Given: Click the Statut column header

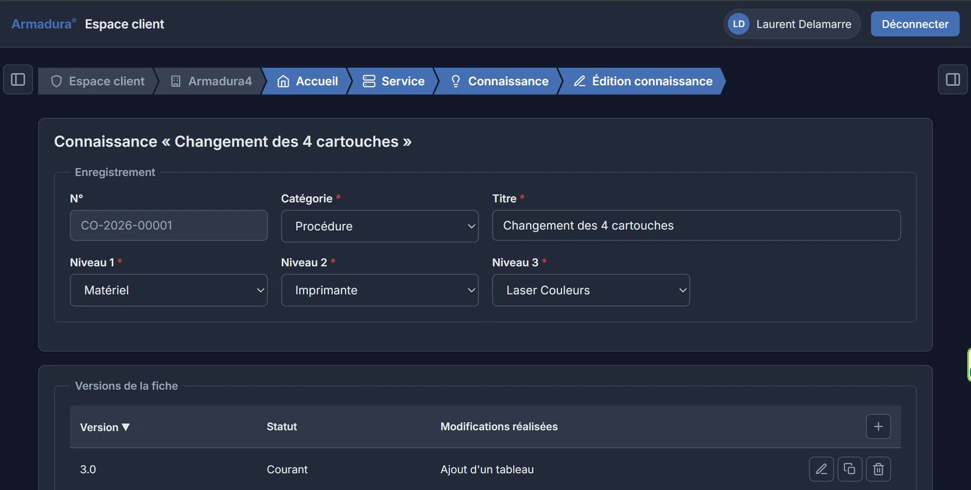Looking at the screenshot, I should (282, 426).
